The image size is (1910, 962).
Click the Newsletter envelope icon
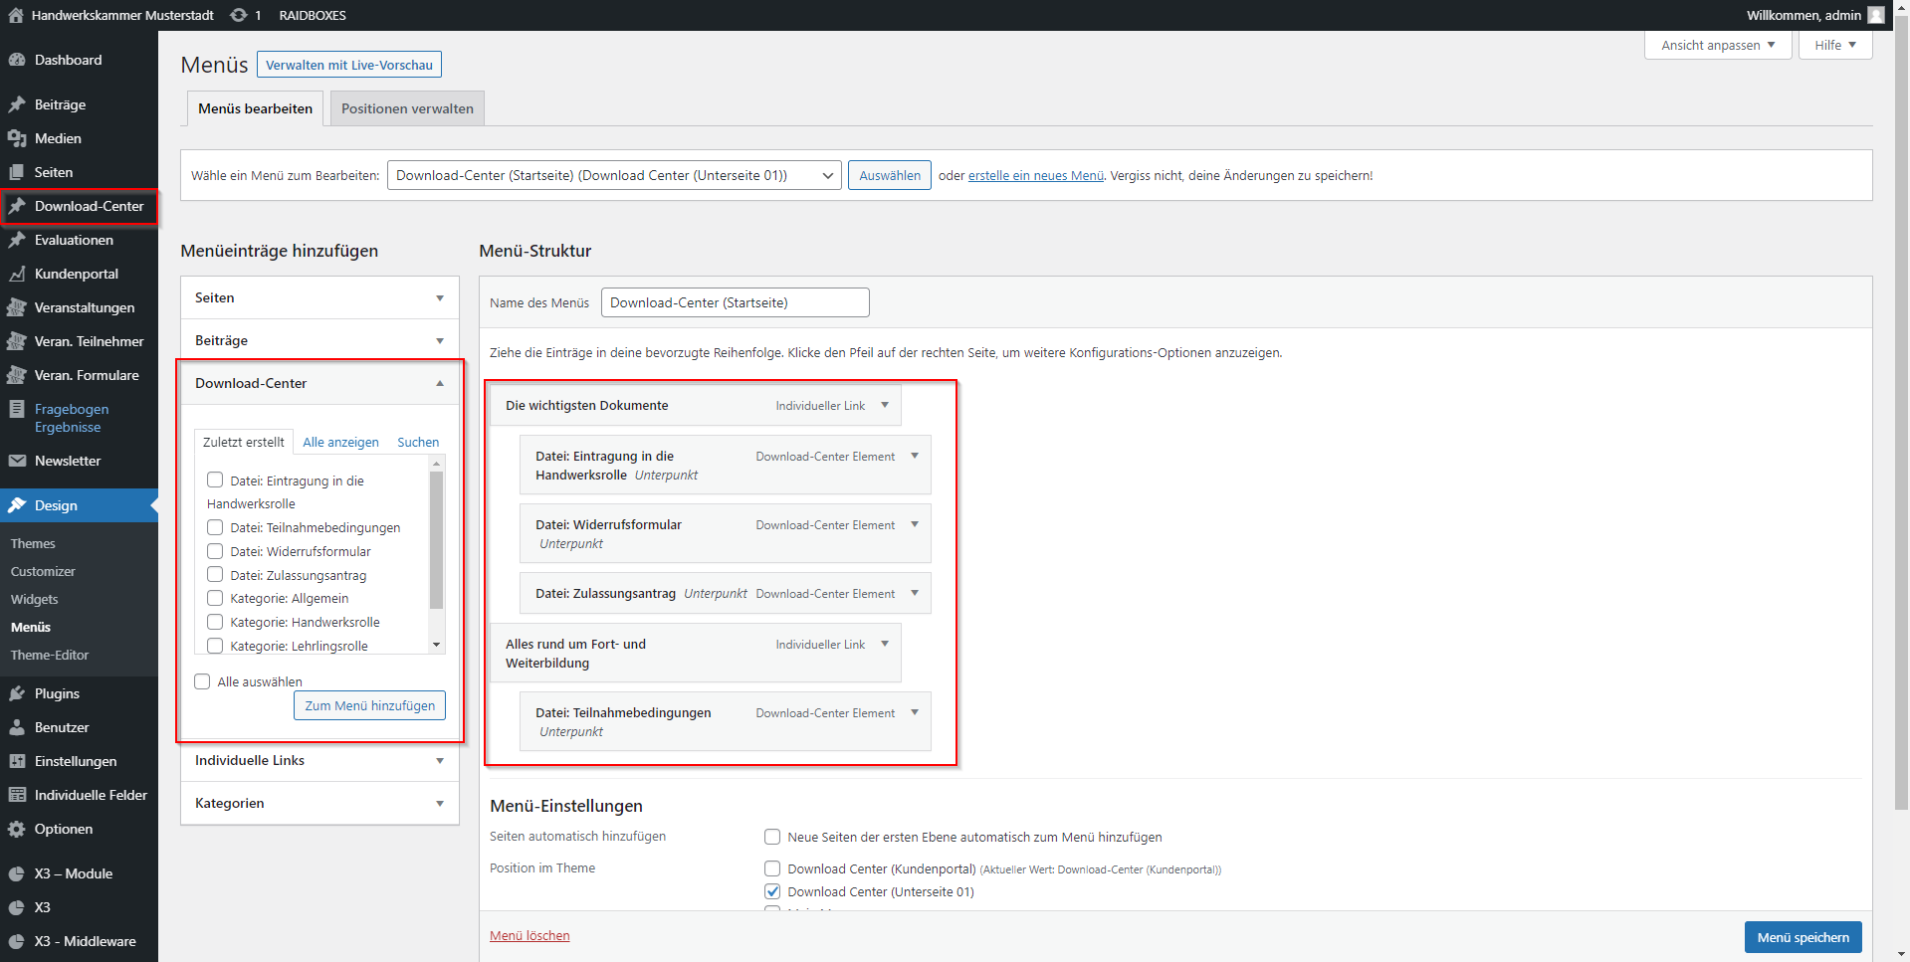[x=17, y=461]
